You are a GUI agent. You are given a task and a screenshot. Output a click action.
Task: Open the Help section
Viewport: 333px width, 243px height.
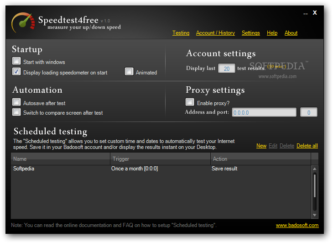[272, 33]
